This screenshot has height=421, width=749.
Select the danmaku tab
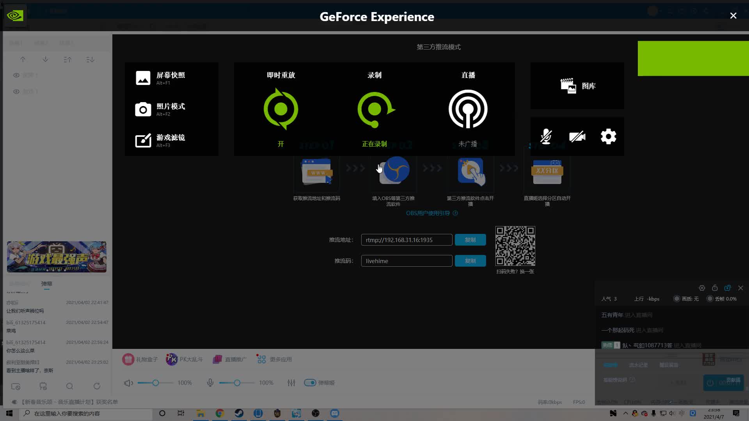coord(46,284)
